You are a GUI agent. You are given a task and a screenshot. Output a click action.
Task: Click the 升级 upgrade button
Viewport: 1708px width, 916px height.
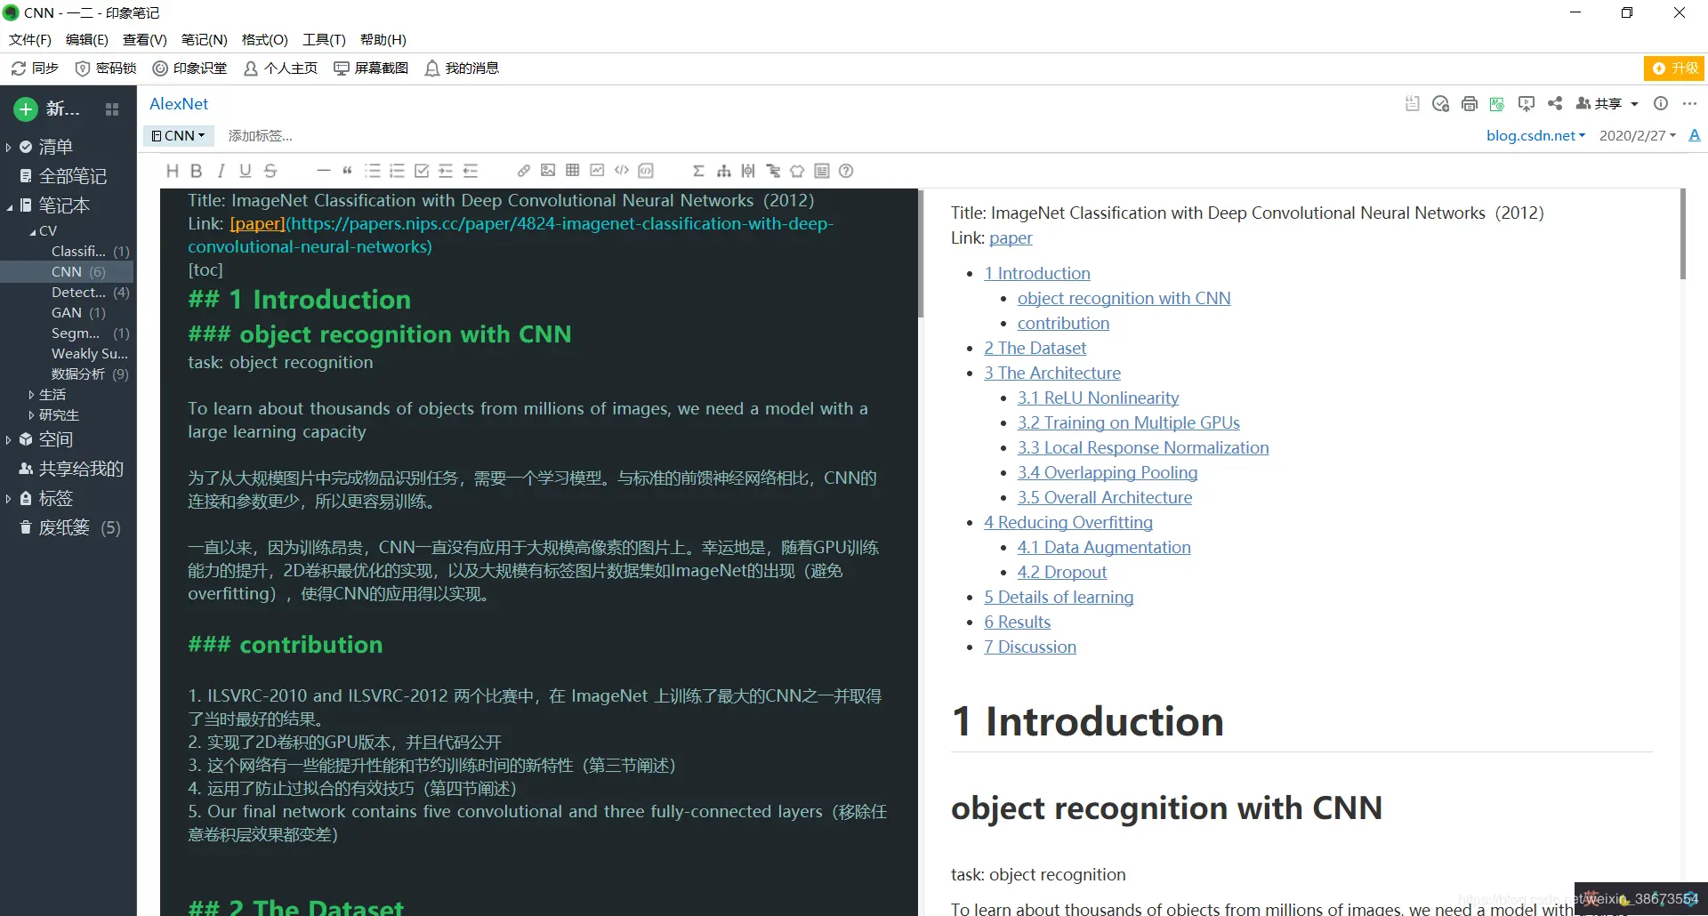click(1674, 68)
